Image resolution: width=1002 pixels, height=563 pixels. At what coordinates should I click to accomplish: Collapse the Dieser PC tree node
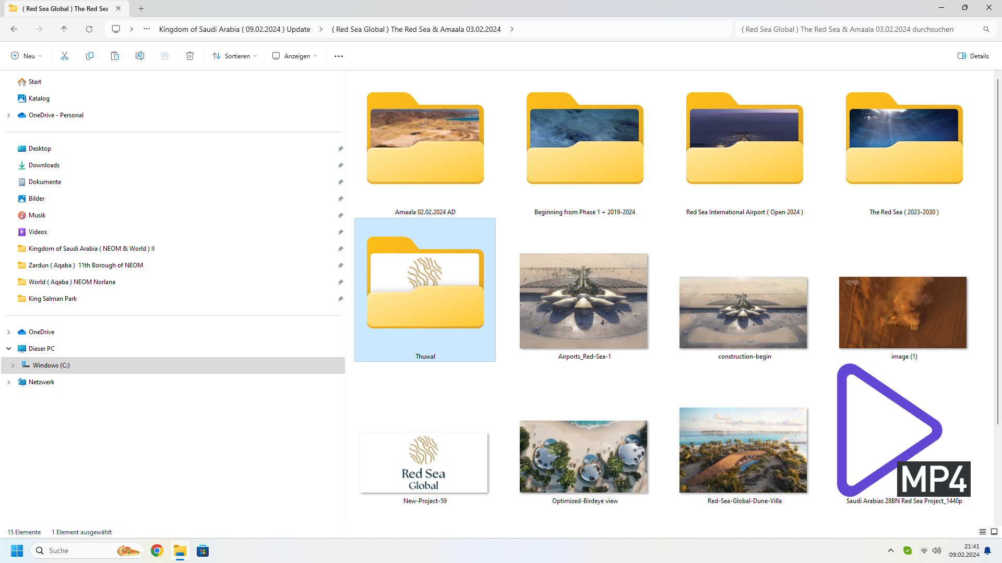pos(8,349)
